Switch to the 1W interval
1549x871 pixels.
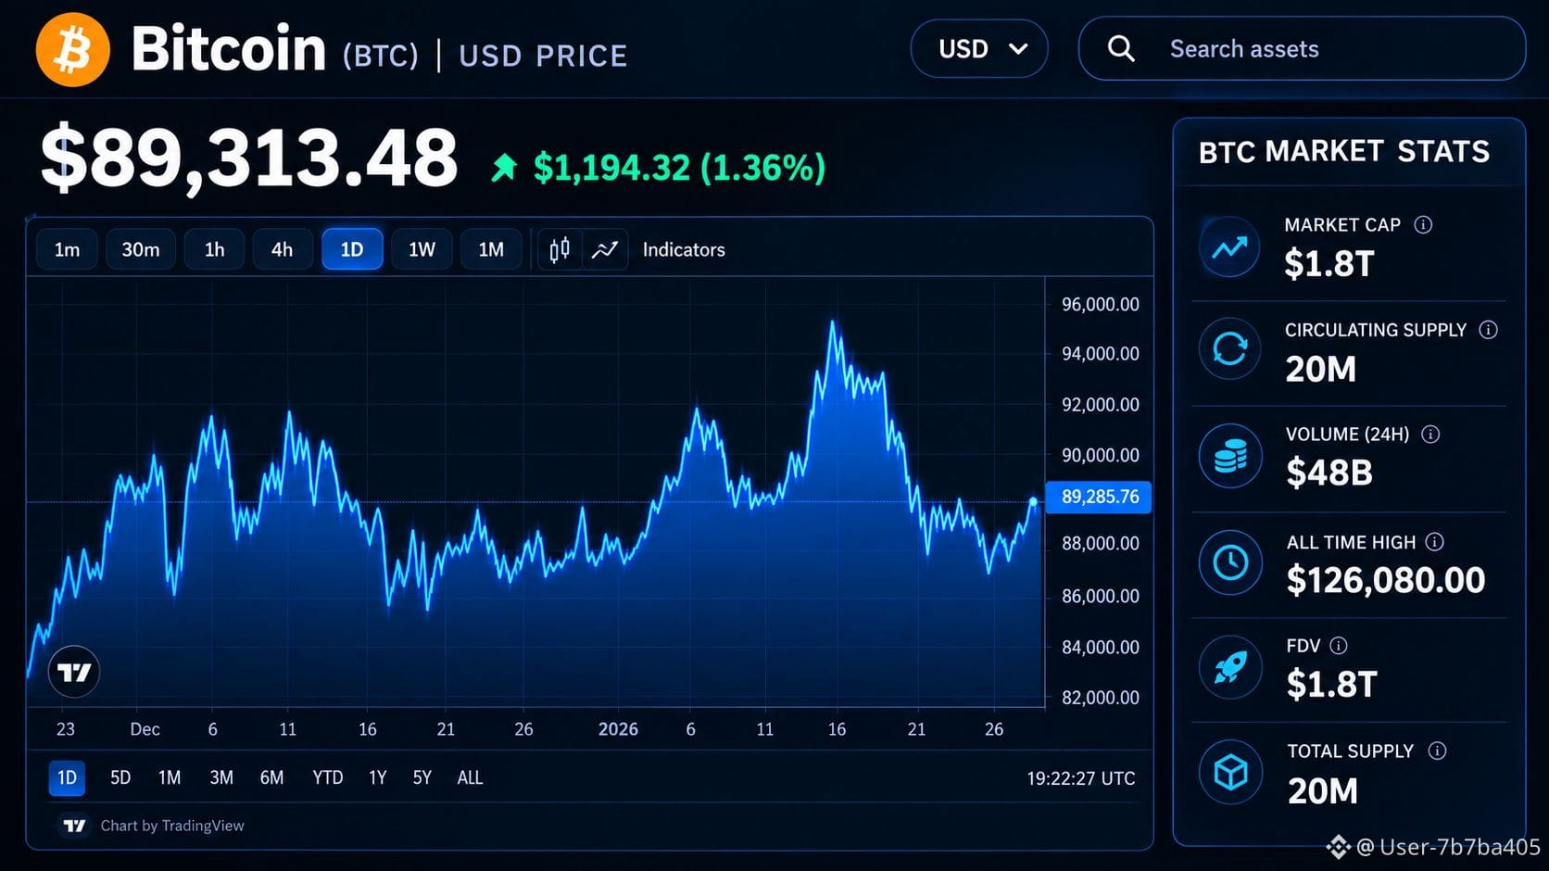click(x=422, y=249)
